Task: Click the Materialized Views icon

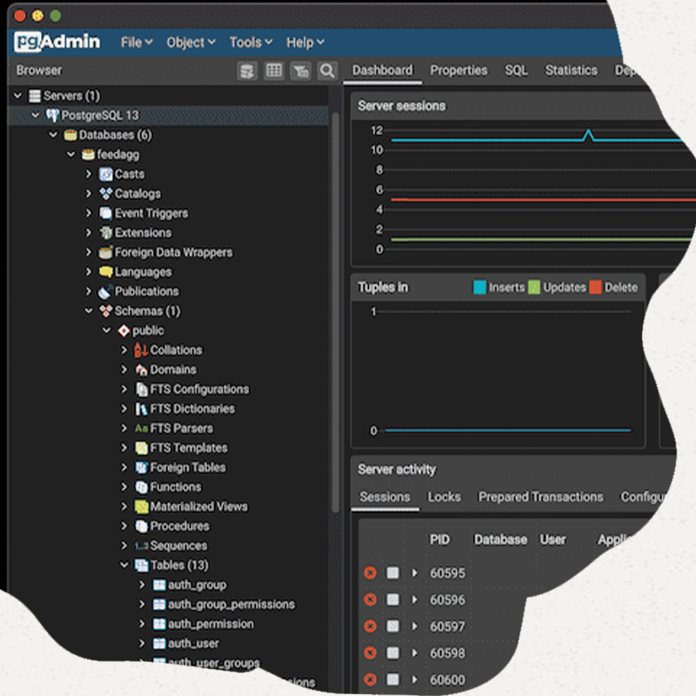Action: coord(141,507)
